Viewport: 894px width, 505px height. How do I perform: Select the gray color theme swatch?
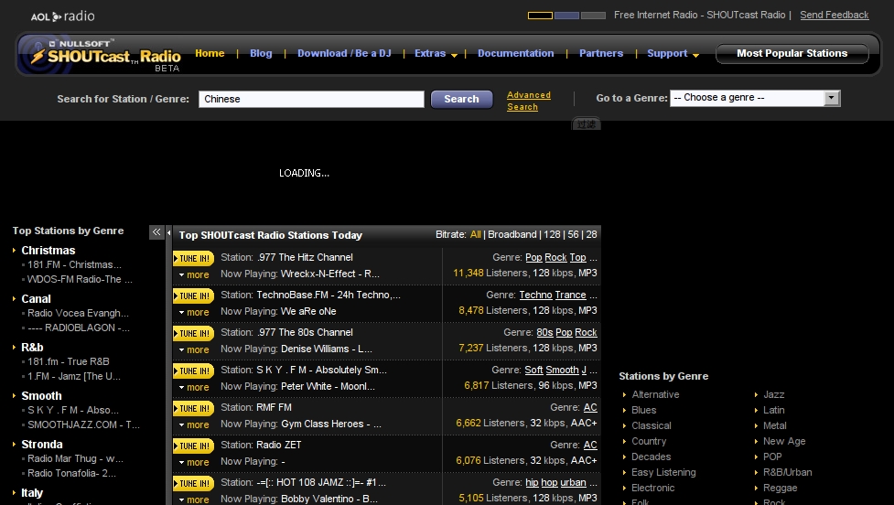click(x=593, y=16)
